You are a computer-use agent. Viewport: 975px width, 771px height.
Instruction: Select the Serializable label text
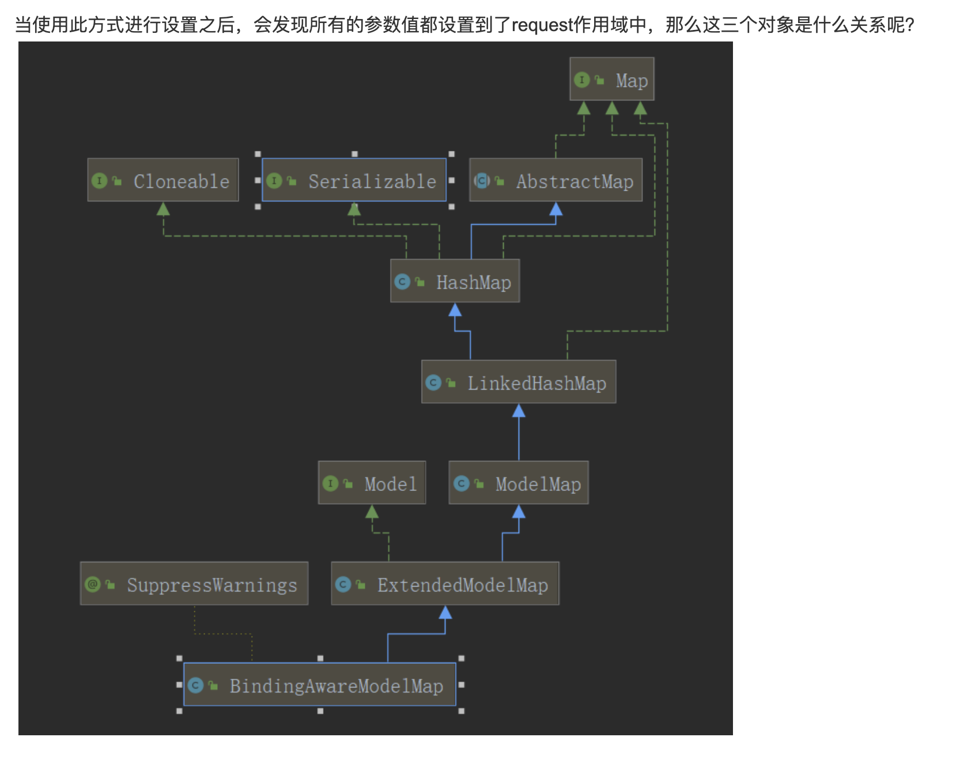coord(372,182)
